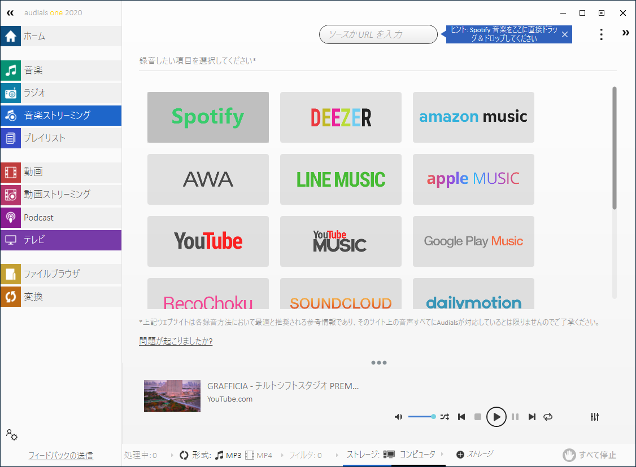Click すべて停止 stop all button

coord(589,455)
